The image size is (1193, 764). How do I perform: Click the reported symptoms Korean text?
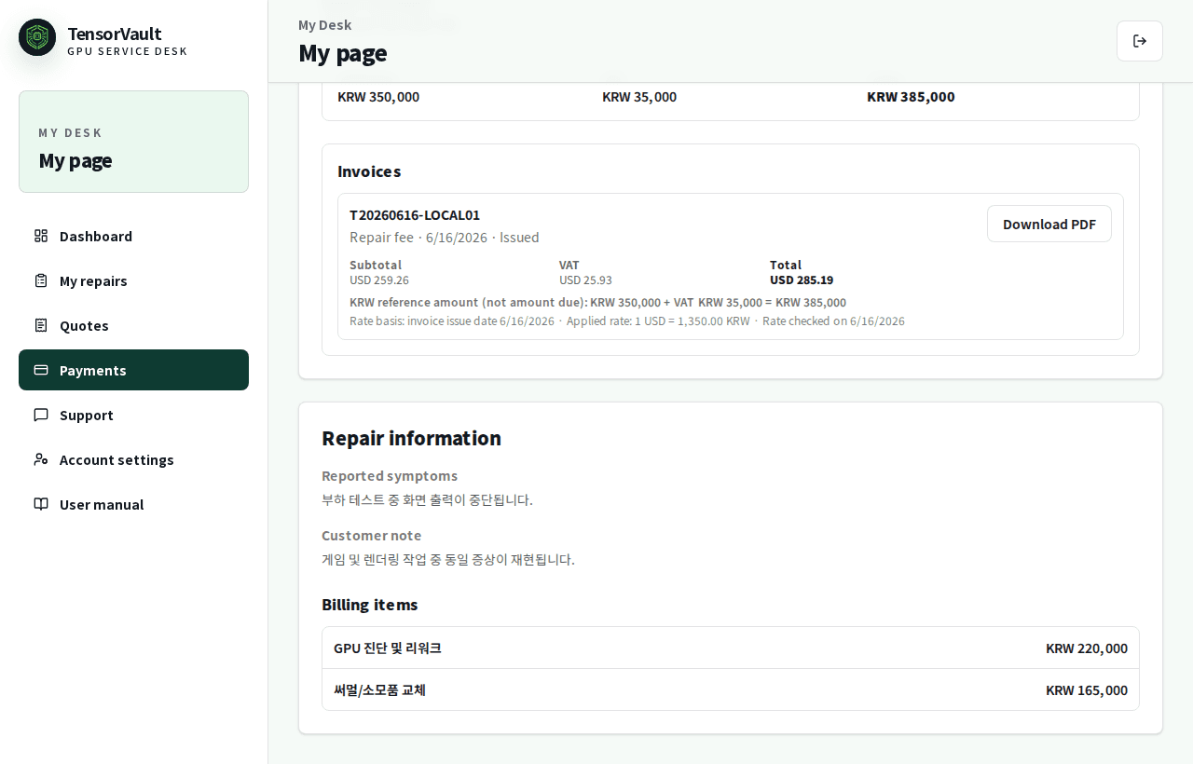[427, 499]
